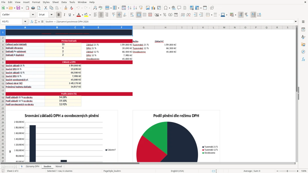Activate Clone Formatting paintbrush
This screenshot has width=308, height=173.
click(66, 8)
